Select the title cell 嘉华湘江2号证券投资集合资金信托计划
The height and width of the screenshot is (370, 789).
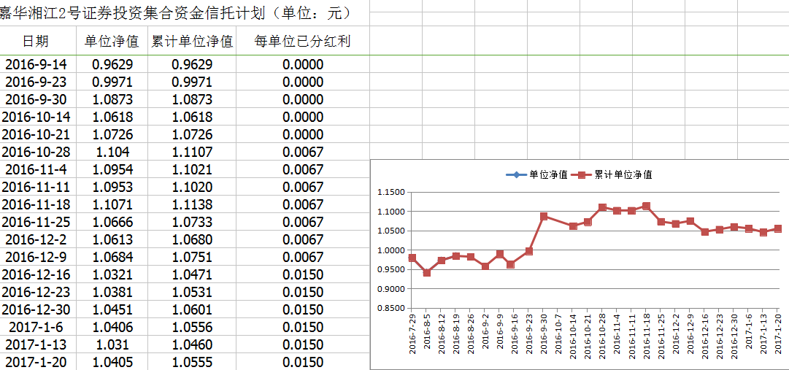coord(175,13)
